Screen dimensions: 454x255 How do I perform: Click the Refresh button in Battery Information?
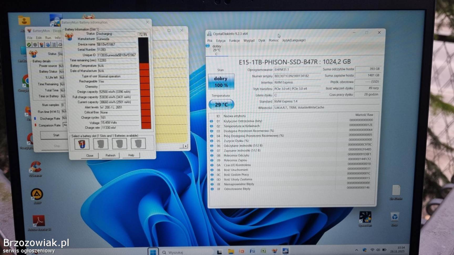(x=110, y=155)
